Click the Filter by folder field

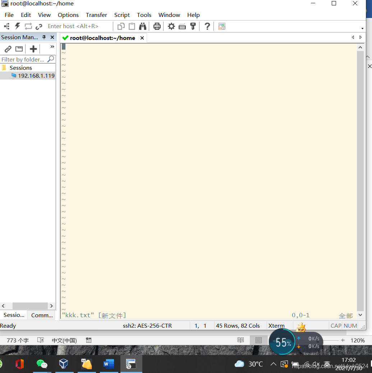point(23,59)
